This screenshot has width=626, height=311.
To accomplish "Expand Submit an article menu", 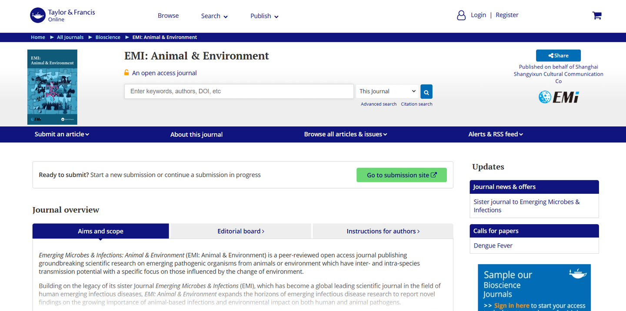I will [62, 134].
